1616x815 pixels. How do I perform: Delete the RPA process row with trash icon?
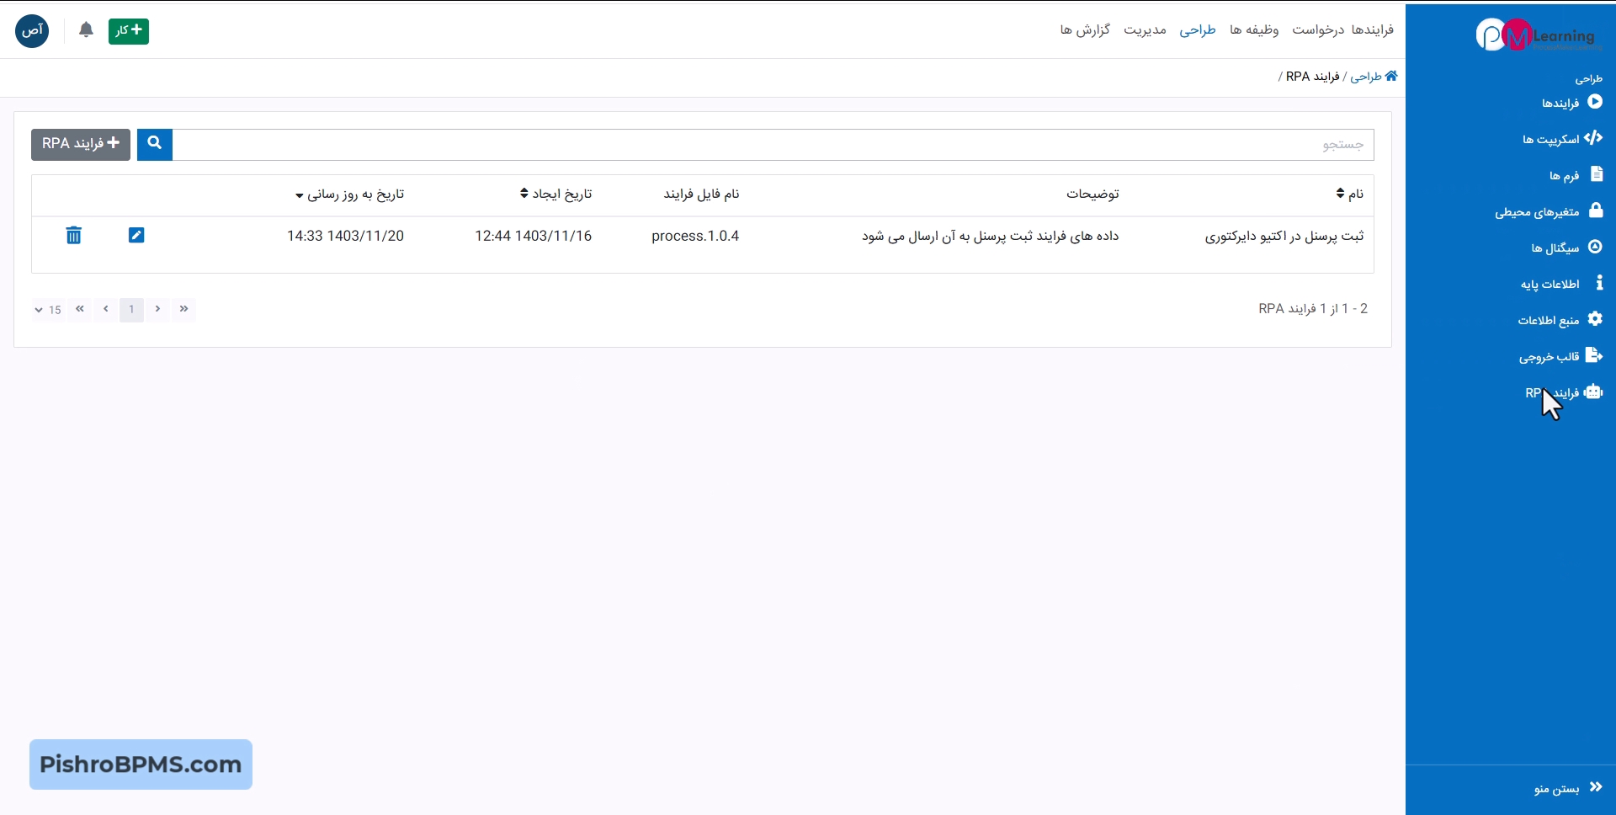74,236
